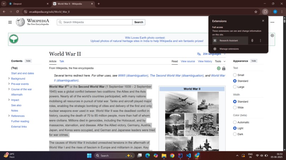Image resolution: width=286 pixels, height=160 pixels.
Task: Open Visual Studio Code from the taskbar
Action: [x=188, y=156]
